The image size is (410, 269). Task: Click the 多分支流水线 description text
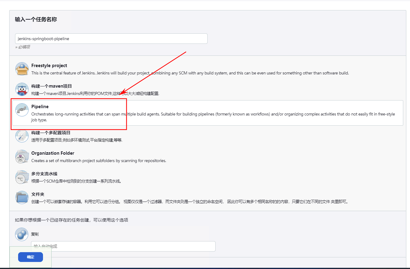[77, 181]
